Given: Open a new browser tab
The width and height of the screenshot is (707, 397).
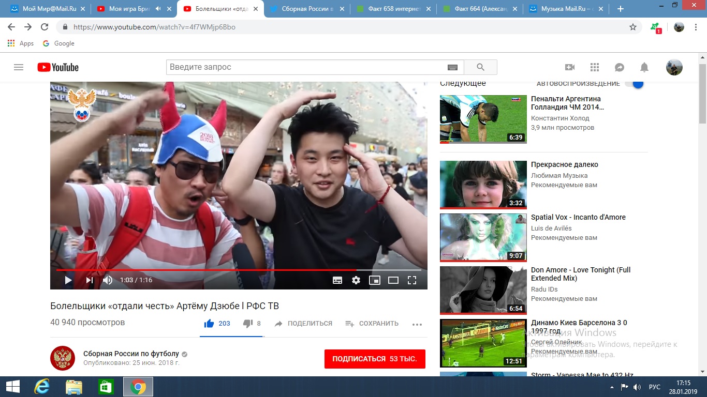Looking at the screenshot, I should click(621, 9).
